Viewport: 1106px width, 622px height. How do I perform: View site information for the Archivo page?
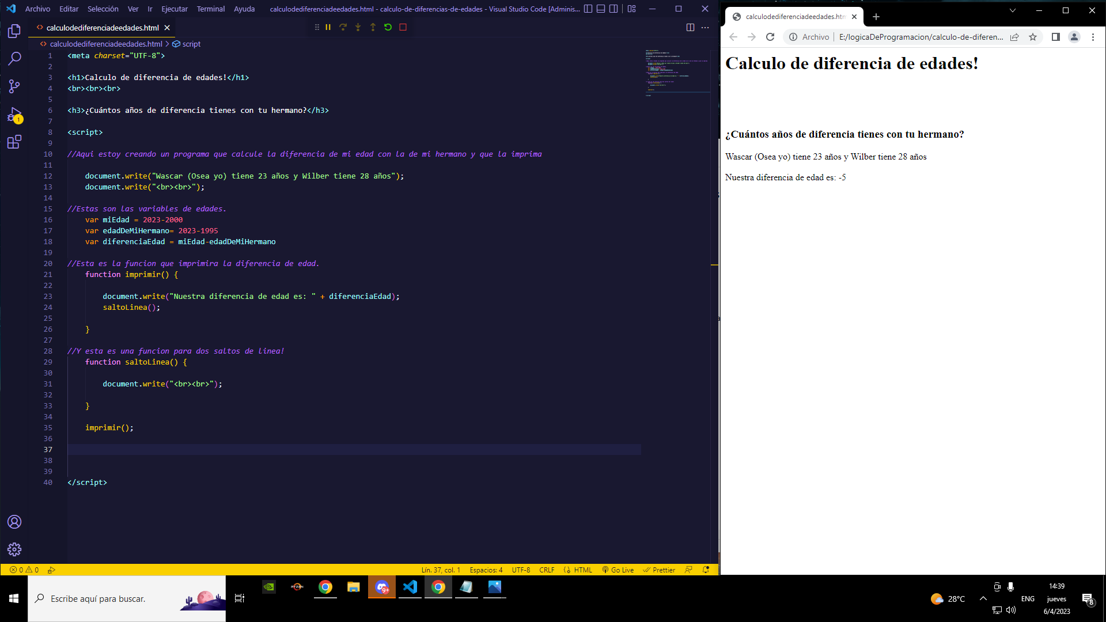point(809,37)
